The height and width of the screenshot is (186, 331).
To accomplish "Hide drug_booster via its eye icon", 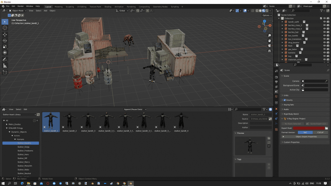I will (x=324, y=42).
